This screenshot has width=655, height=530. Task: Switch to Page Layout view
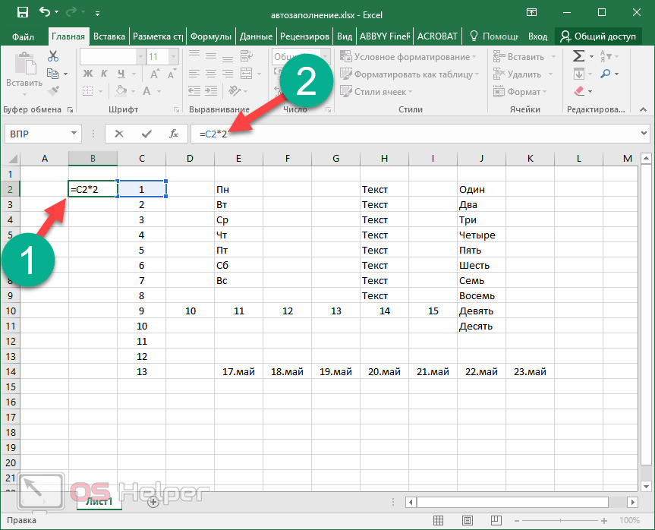point(467,520)
